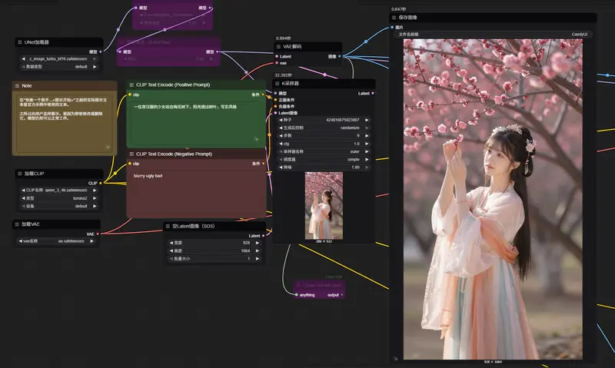Open the CLIP名称 qwen_3_4b dropdown
The height and width of the screenshot is (368, 615).
59,190
